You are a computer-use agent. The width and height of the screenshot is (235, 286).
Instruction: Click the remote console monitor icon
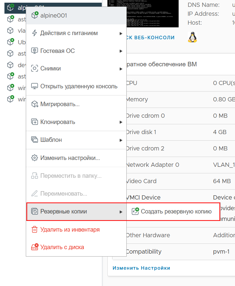tap(34, 86)
